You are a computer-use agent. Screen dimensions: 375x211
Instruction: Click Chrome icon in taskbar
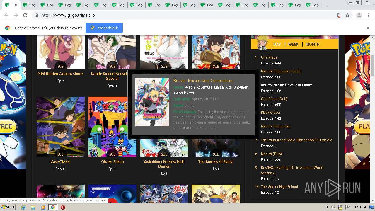click(53, 207)
